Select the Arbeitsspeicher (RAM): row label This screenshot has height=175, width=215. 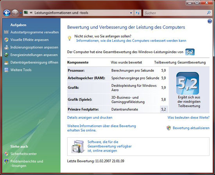point(86,78)
